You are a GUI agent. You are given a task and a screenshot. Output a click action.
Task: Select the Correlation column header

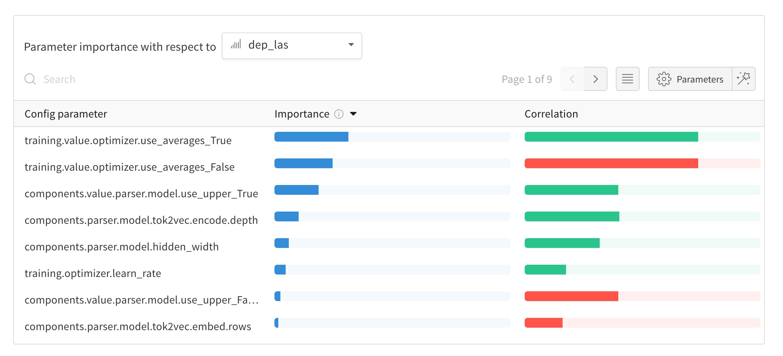tap(551, 114)
